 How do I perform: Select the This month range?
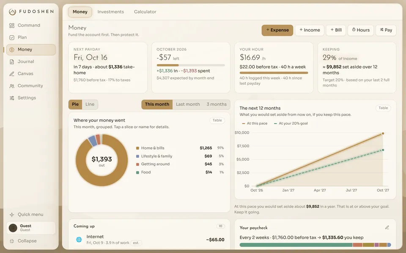pos(157,105)
